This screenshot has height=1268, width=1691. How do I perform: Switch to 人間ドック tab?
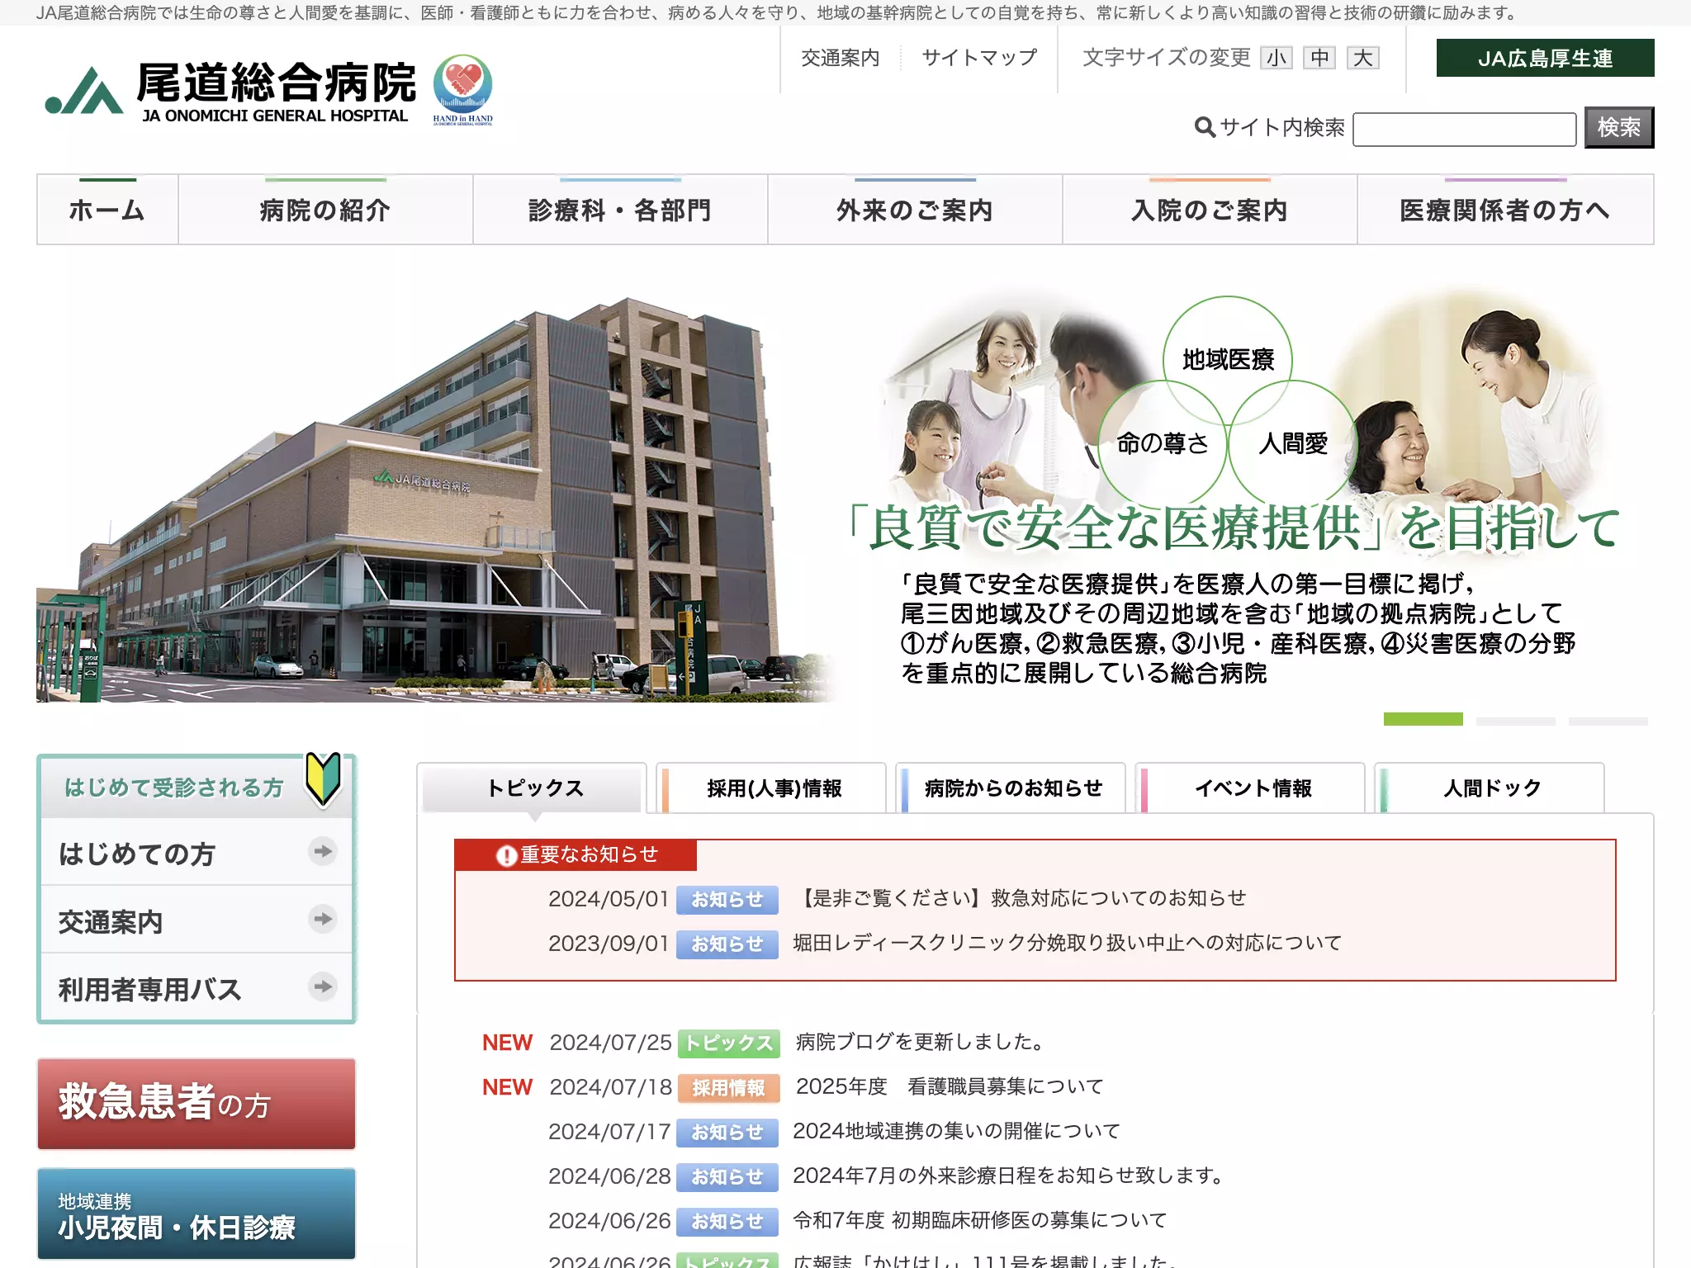tap(1490, 788)
